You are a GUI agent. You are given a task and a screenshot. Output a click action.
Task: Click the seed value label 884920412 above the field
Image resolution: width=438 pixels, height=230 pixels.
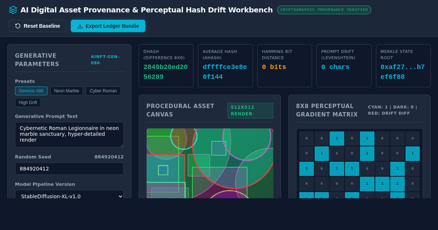click(x=109, y=157)
